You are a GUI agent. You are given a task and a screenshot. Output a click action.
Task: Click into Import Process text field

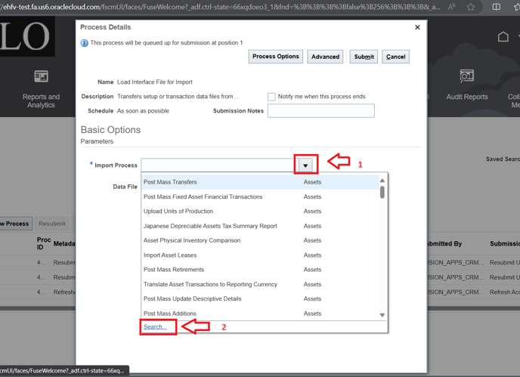point(220,165)
